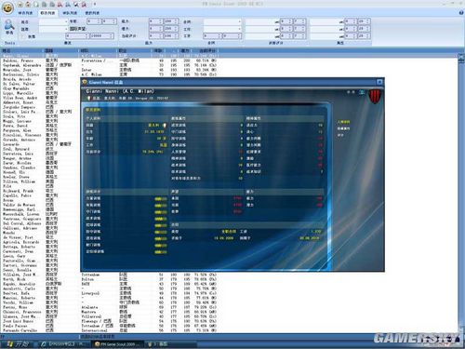Open the quick access toolbar customize arrow
Image resolution: width=465 pixels, height=349 pixels.
click(95, 5)
